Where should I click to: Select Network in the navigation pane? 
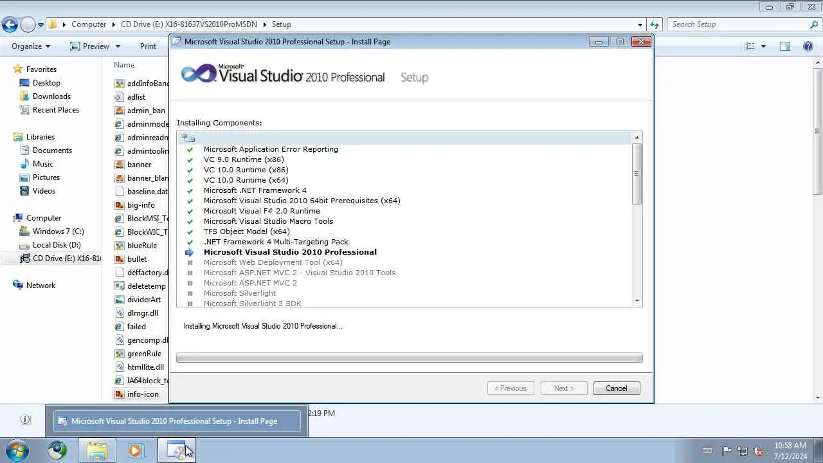pyautogui.click(x=41, y=286)
